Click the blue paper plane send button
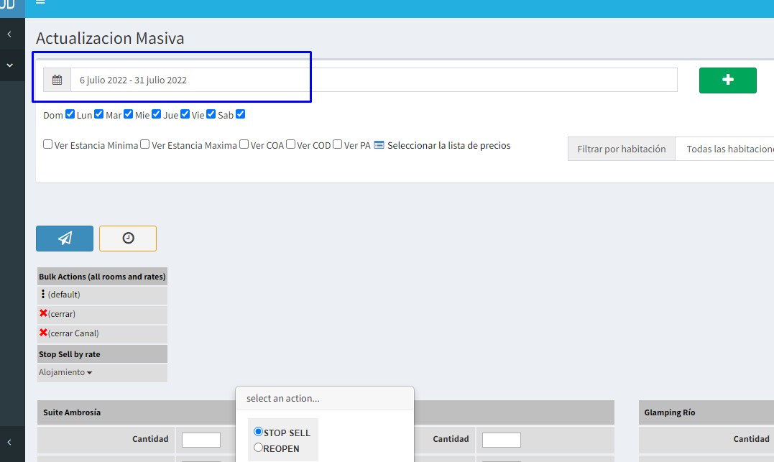Screen dimensions: 774x462 click(65, 239)
